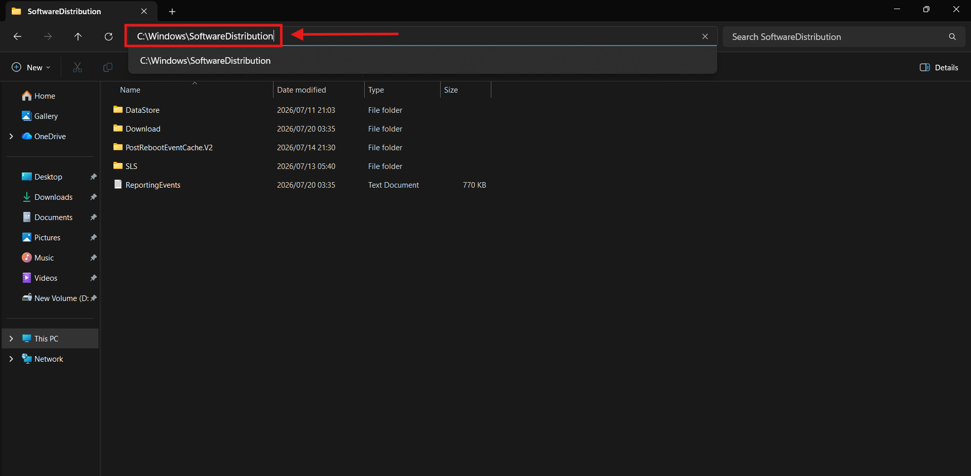Click the forward navigation arrow
The width and height of the screenshot is (971, 476).
pos(48,36)
